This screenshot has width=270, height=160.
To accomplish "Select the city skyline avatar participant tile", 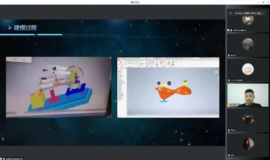I will (248, 45).
